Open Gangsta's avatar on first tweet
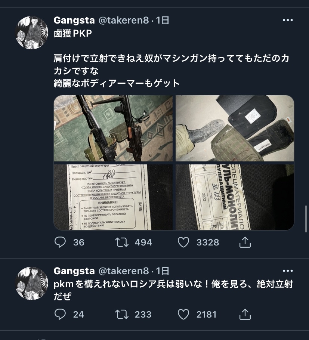 (32, 33)
